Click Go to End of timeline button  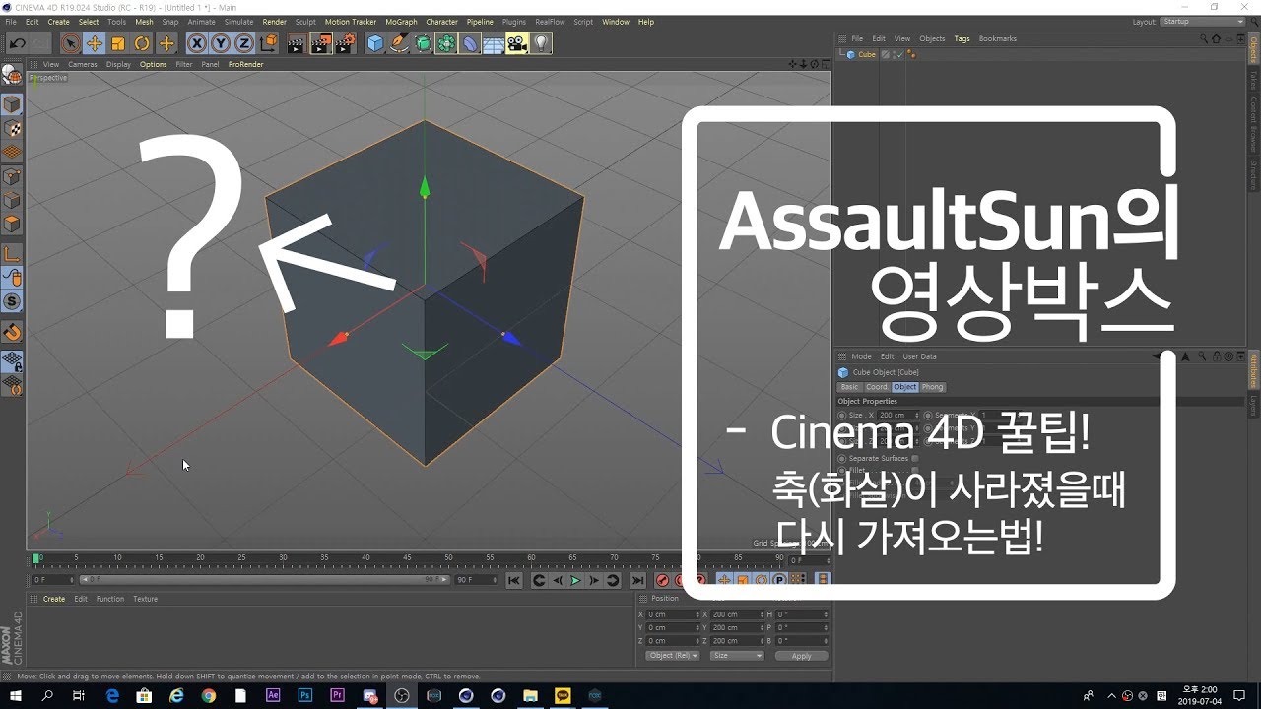click(637, 581)
